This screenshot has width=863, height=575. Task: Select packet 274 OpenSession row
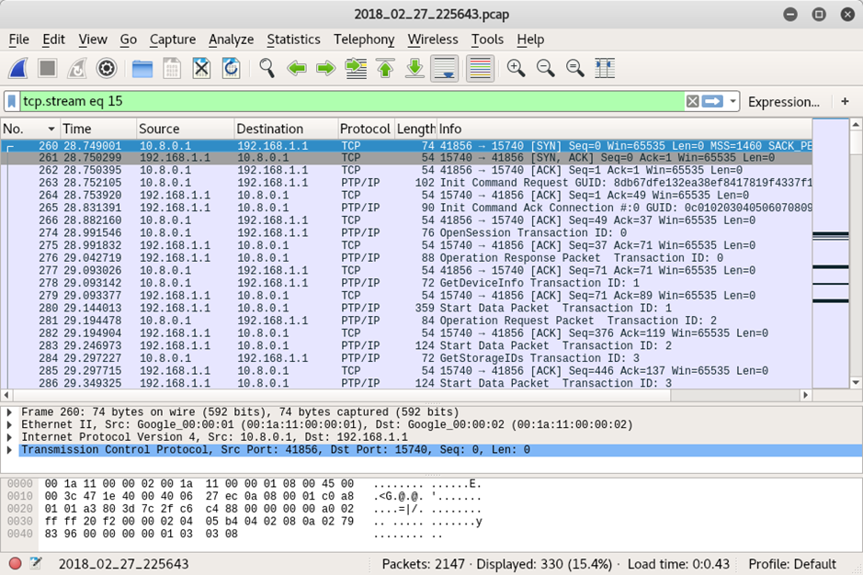(406, 232)
